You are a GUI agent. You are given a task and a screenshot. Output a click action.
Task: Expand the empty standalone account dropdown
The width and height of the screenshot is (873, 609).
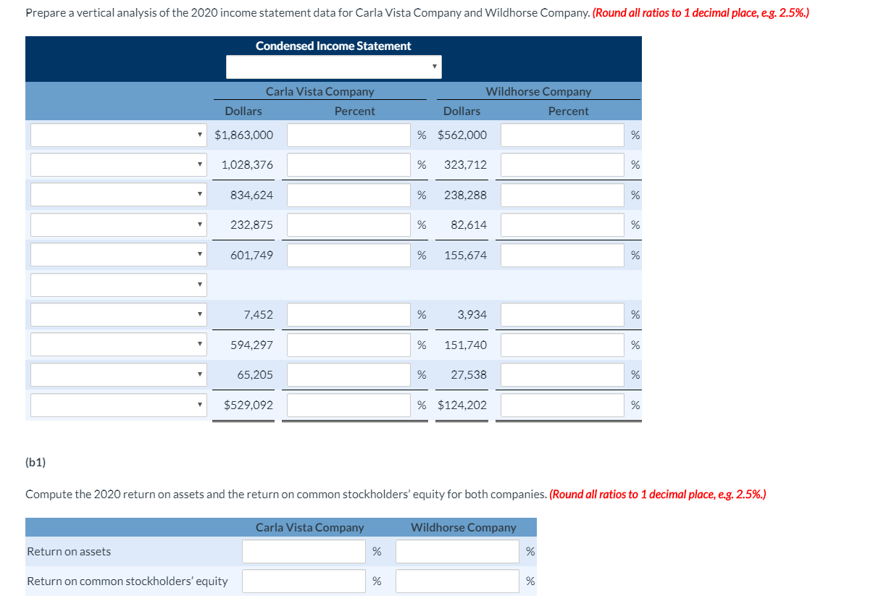(117, 285)
